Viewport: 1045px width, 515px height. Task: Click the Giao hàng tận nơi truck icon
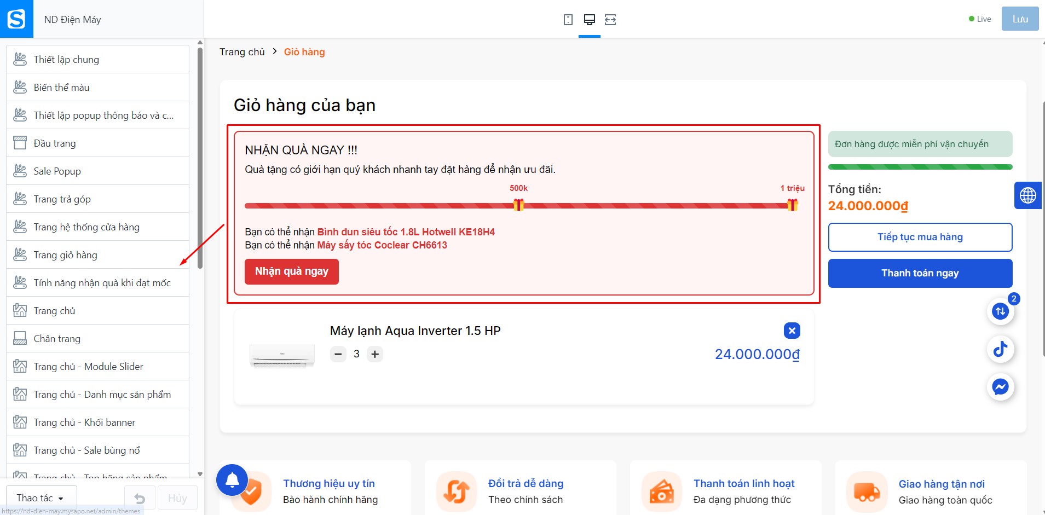click(x=867, y=491)
